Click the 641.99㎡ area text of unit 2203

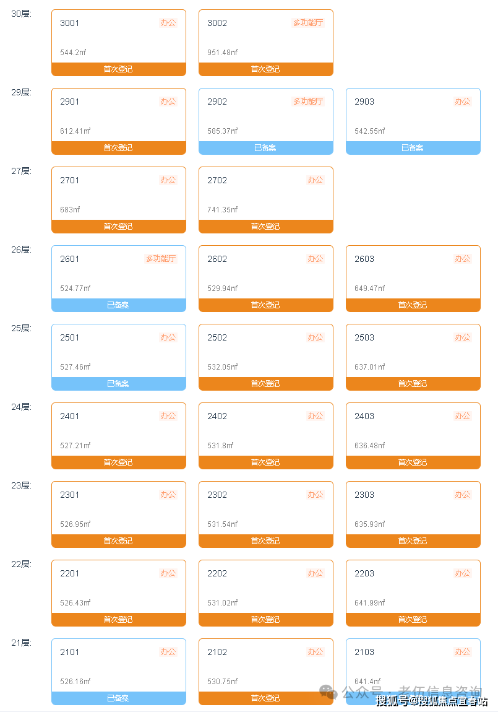point(370,603)
